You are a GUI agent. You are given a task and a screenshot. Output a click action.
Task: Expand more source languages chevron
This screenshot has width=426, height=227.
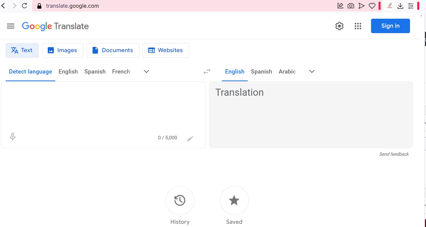pyautogui.click(x=146, y=72)
